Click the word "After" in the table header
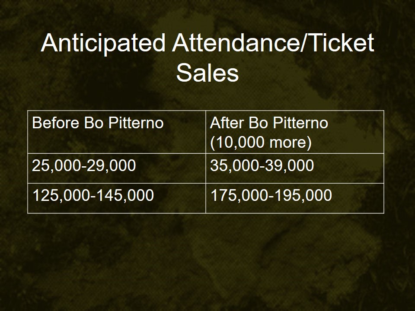Screen dimensions: 415x311 tap(227, 124)
